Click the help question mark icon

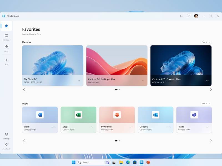(189, 16)
